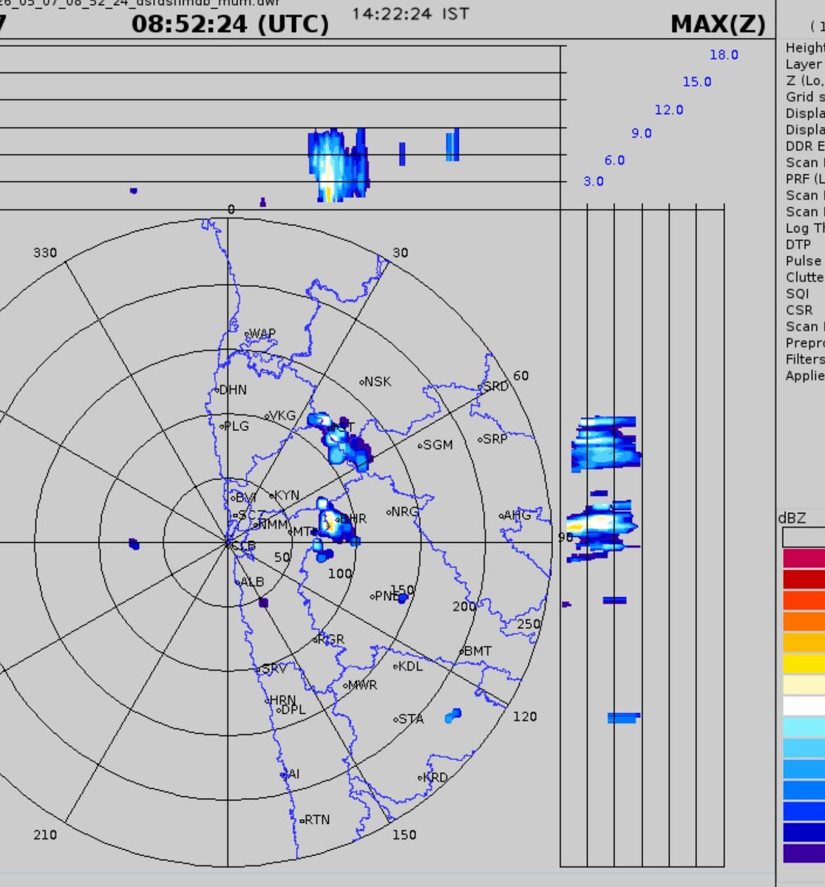The width and height of the screenshot is (825, 887).
Task: Click the NRG station label
Action: point(404,512)
